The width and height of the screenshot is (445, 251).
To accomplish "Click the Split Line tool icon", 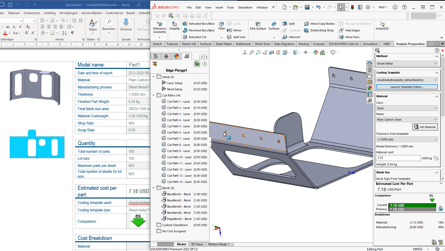I will (229, 37).
